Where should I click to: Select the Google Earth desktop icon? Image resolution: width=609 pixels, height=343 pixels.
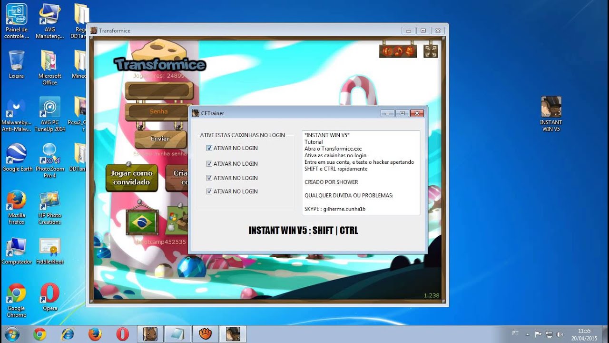coord(17,157)
